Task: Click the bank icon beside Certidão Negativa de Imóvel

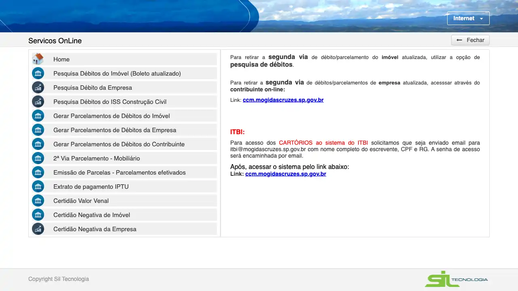Action: (38, 215)
